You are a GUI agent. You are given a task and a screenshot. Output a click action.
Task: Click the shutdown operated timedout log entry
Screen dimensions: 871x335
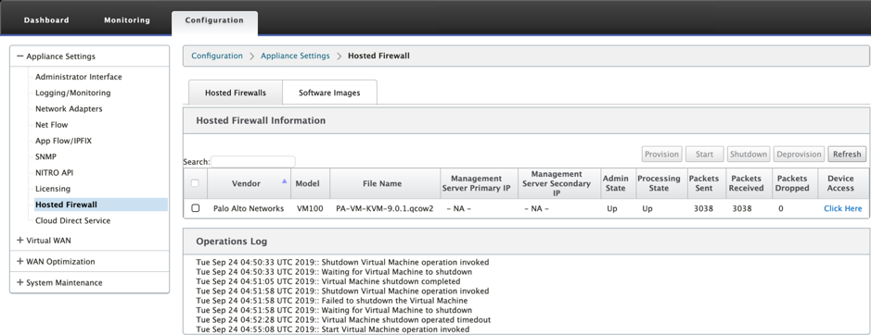(343, 320)
